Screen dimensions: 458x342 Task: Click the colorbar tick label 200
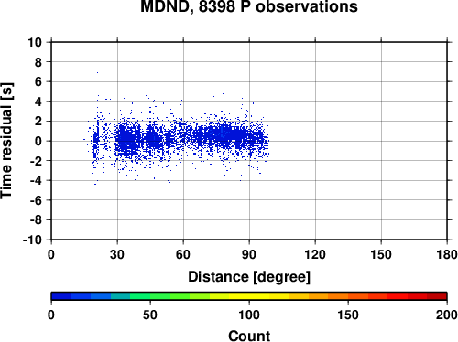click(447, 315)
